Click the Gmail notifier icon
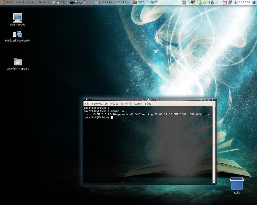The image size is (257, 205). (x=225, y=3)
